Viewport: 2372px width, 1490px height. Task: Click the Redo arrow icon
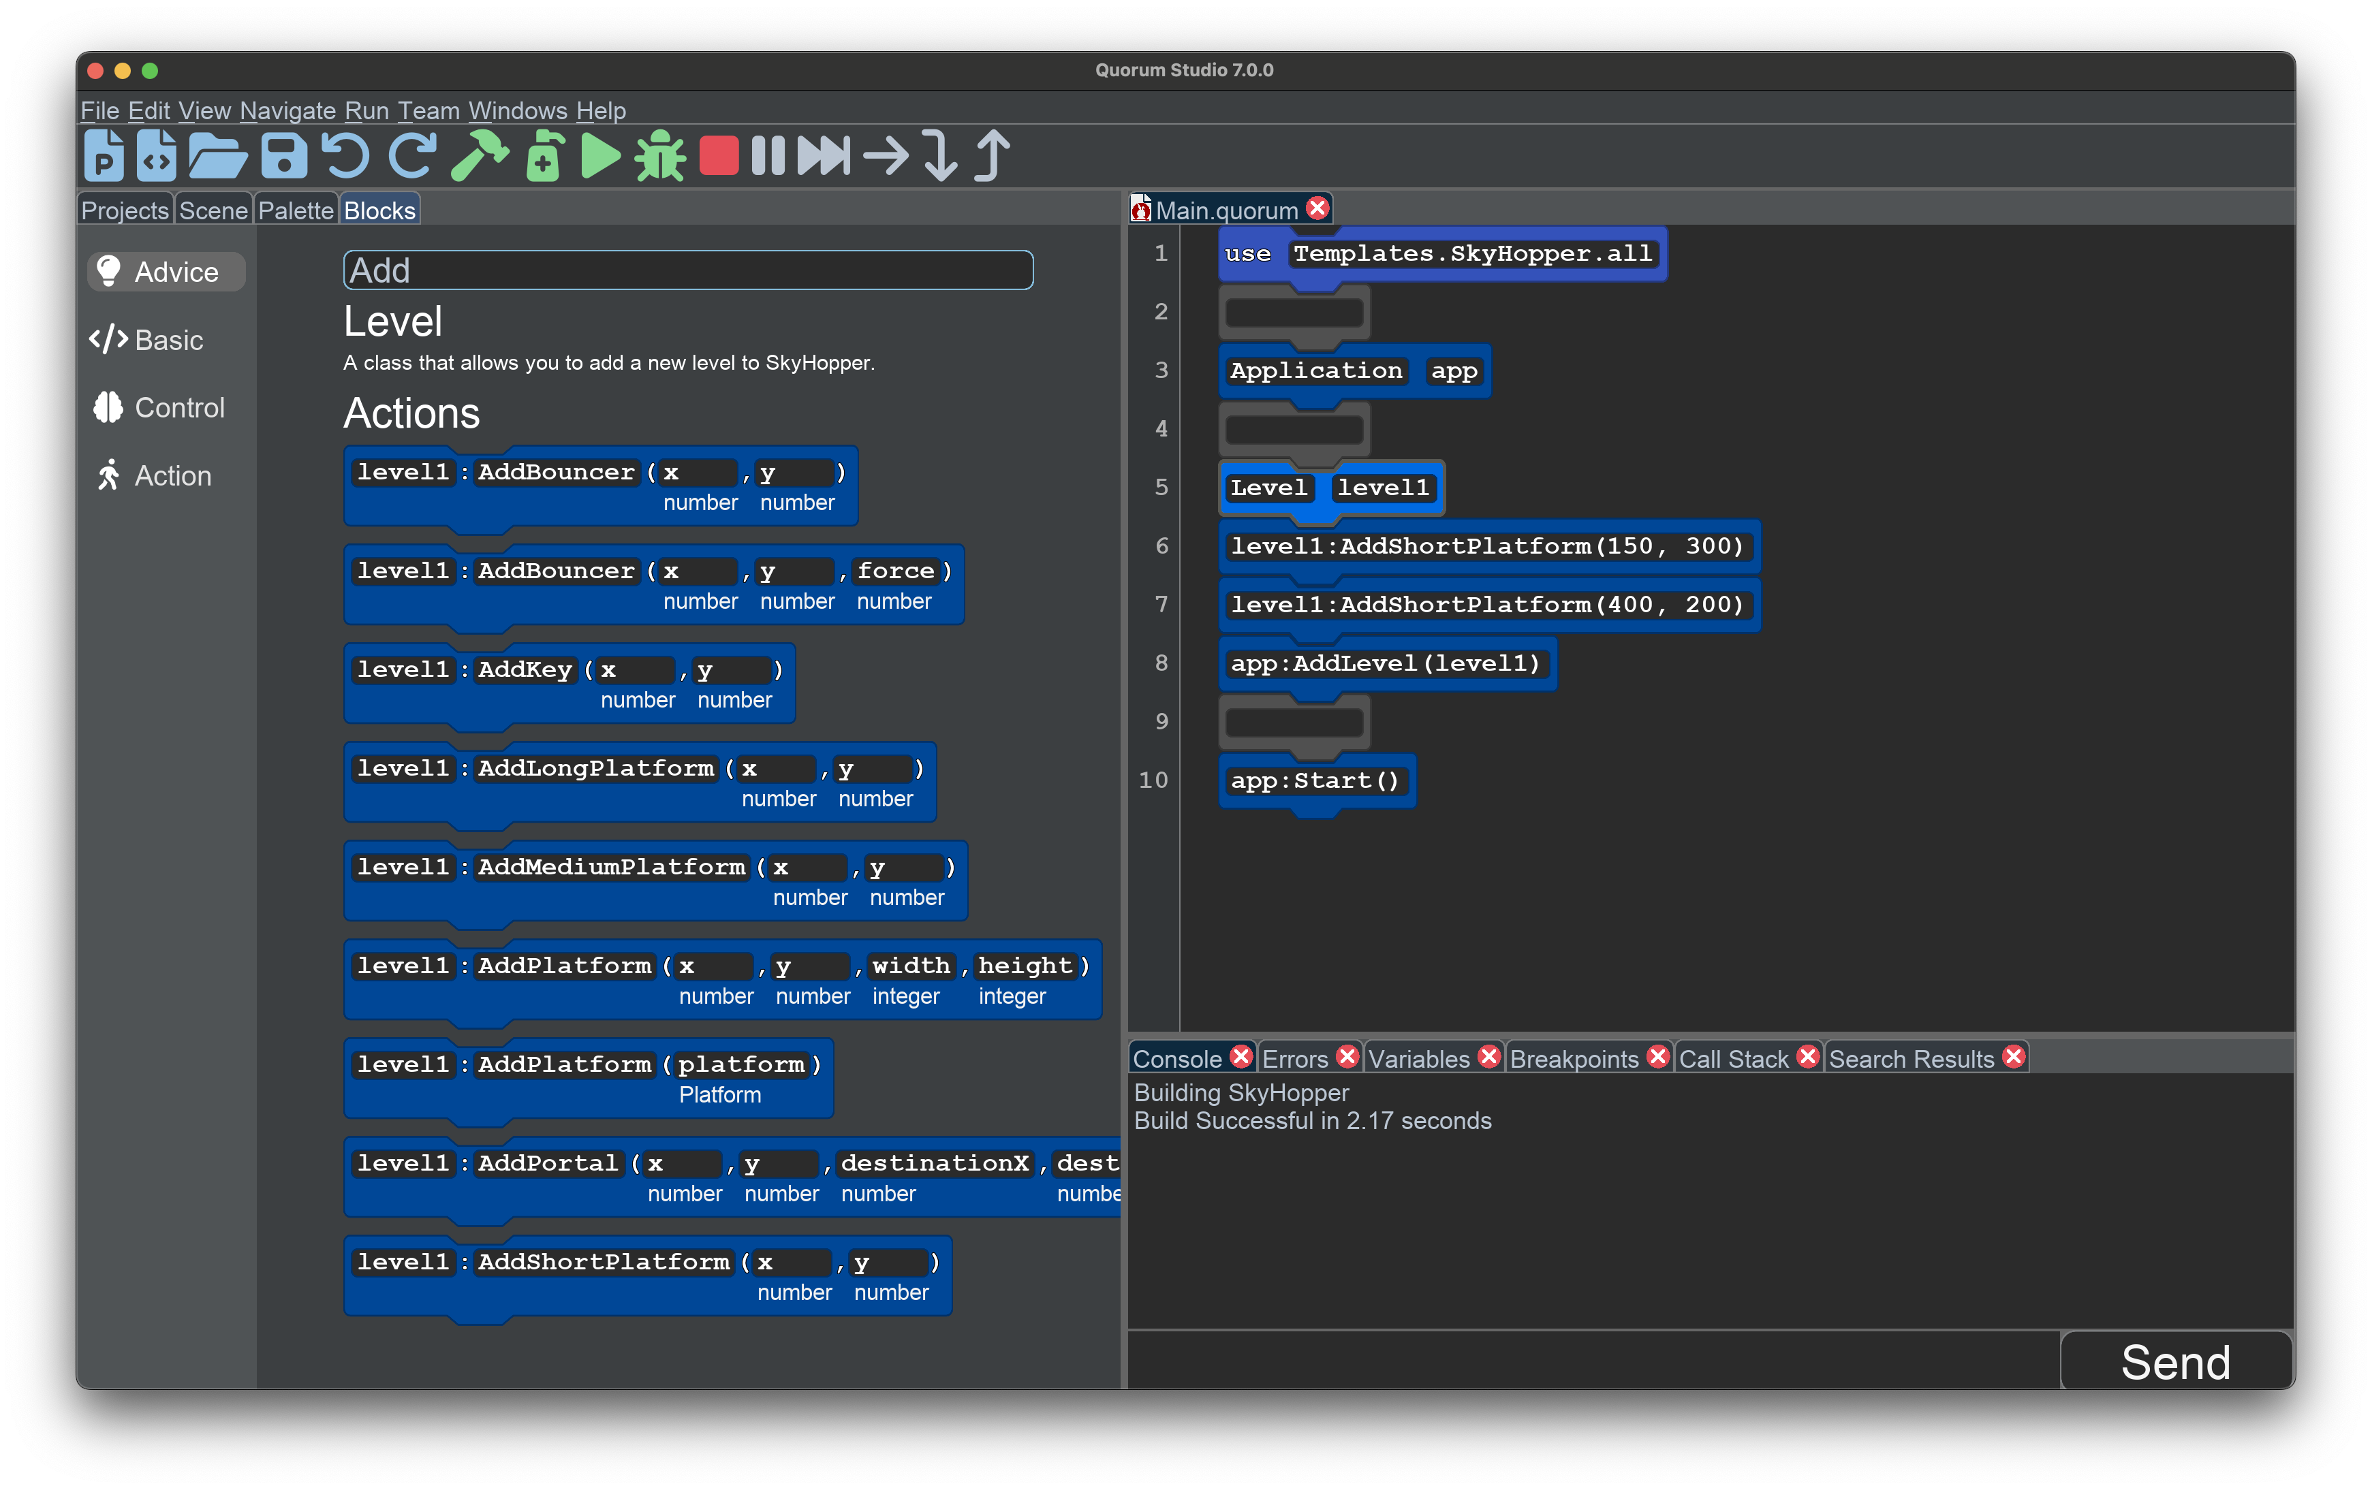(x=411, y=155)
